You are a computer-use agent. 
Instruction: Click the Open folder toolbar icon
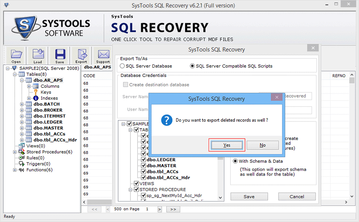[x=16, y=55]
